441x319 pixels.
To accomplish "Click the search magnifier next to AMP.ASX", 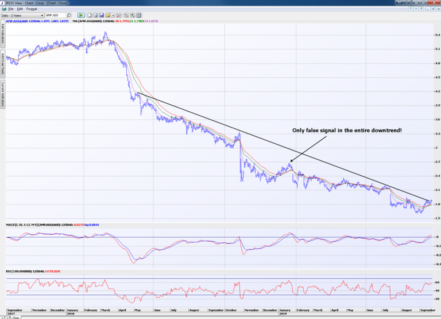I will [x=69, y=15].
